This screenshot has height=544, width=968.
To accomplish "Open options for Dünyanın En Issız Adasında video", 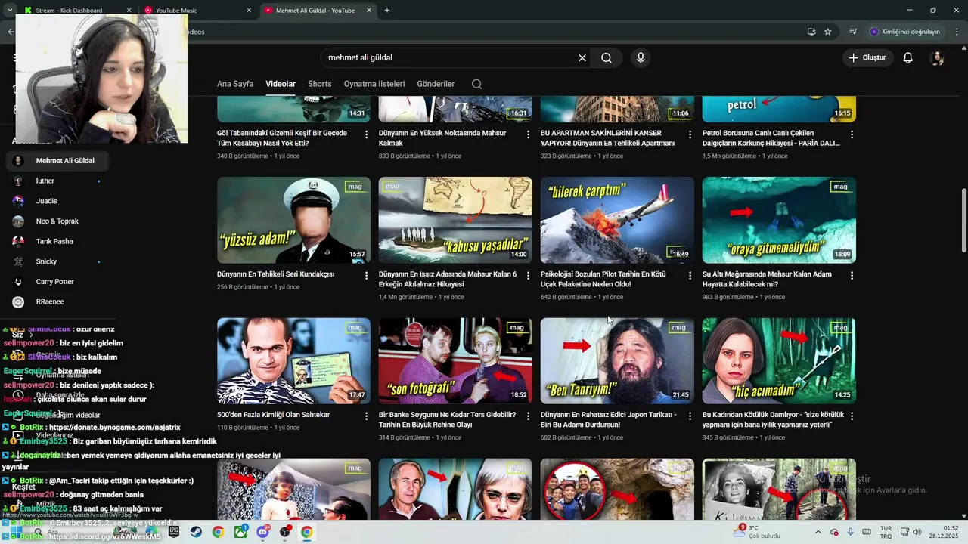I will pos(528,276).
